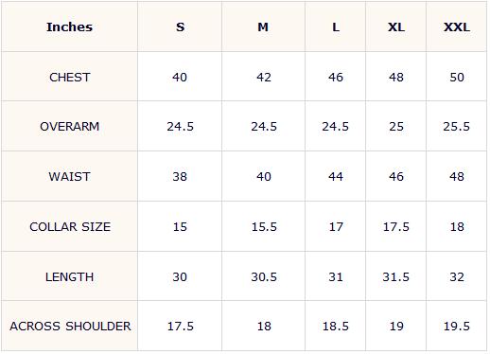Click waist value 44 for size L
The image size is (490, 354).
pos(336,176)
